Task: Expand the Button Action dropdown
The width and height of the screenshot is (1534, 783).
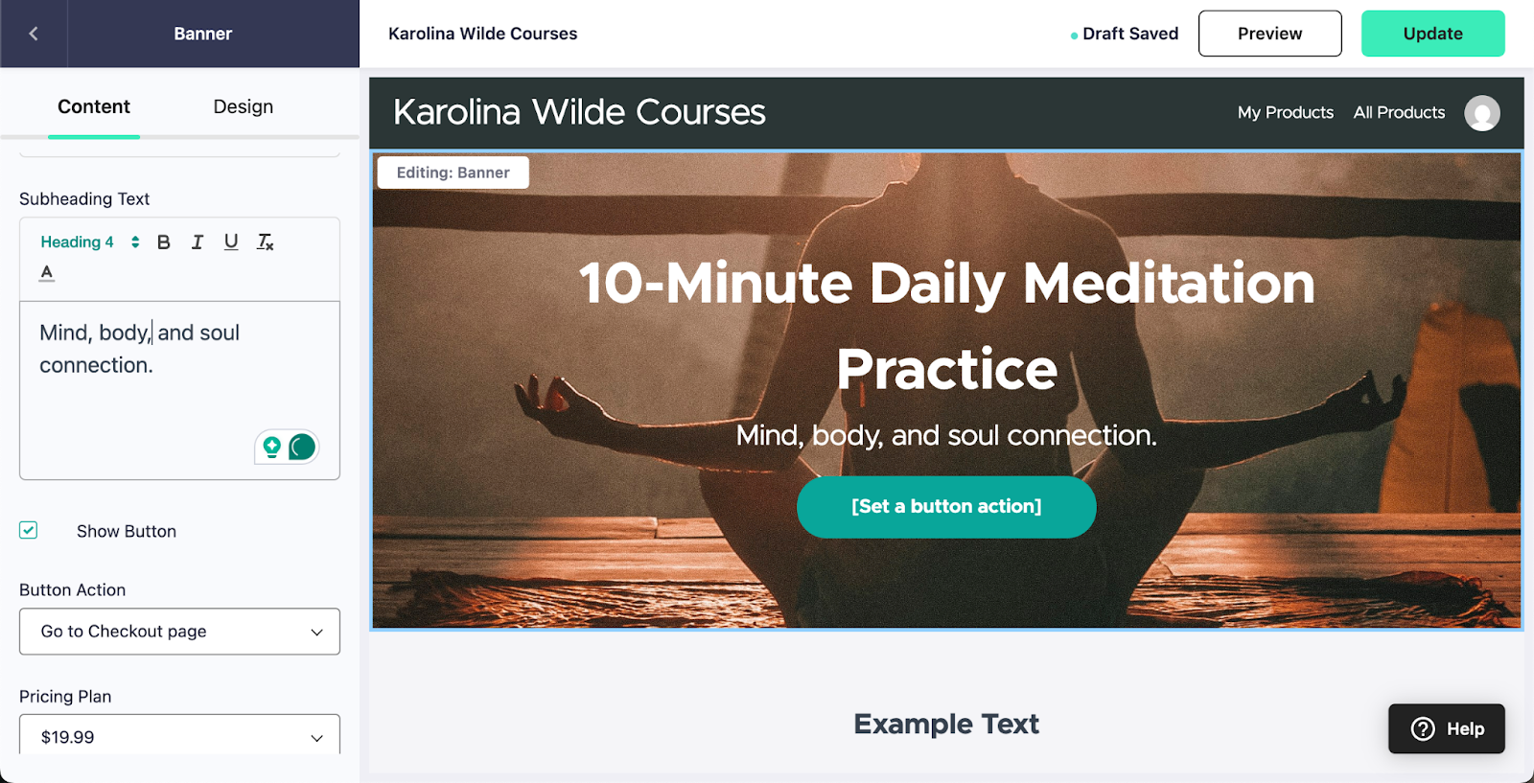Action: click(179, 632)
